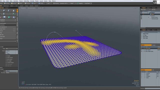Image resolution: width=160 pixels, height=90 pixels.
Task: Enable the Closed checkbox
Action: pos(6,56)
